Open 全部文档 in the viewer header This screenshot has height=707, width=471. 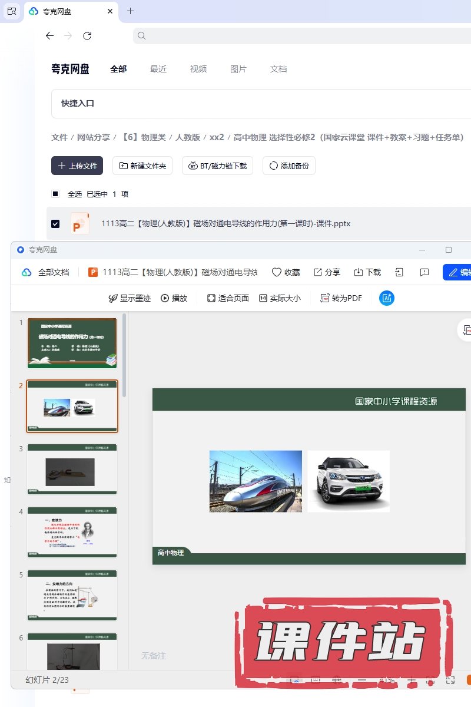[46, 272]
